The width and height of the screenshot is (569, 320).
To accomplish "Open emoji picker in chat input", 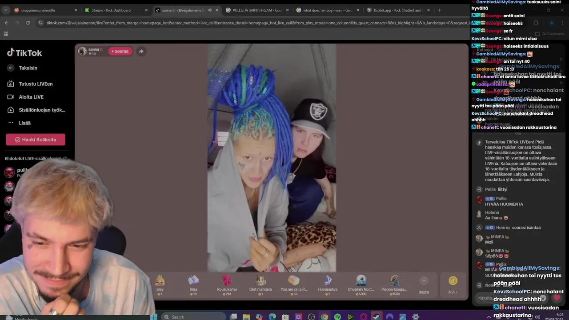I will click(542, 298).
